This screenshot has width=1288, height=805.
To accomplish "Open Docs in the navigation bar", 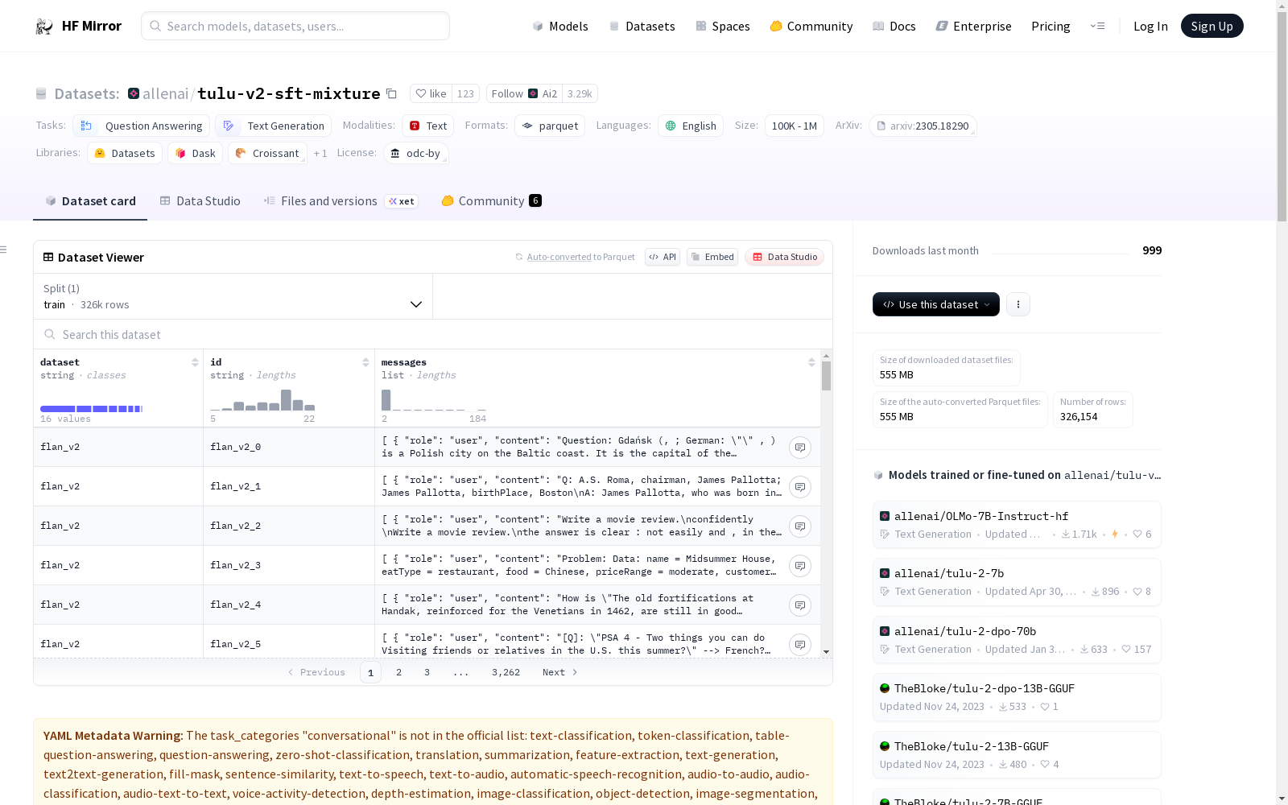I will (x=894, y=26).
